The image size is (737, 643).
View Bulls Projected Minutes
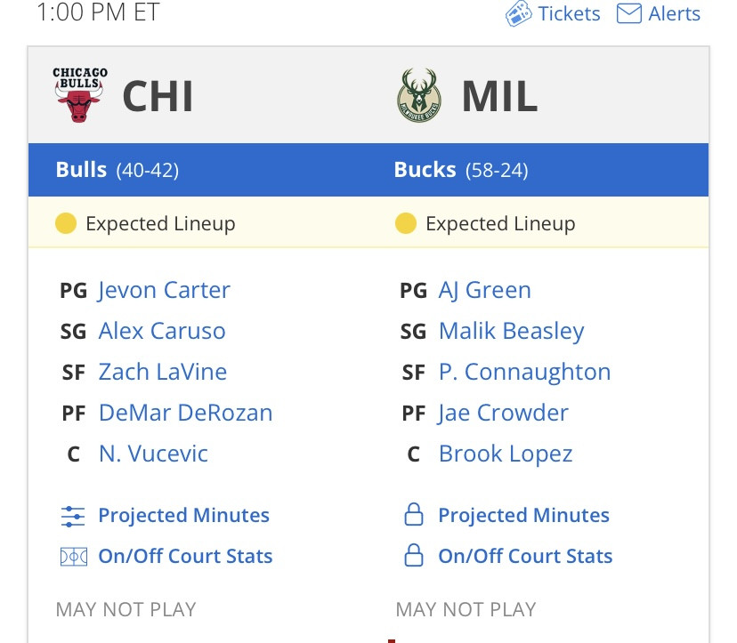pos(183,515)
